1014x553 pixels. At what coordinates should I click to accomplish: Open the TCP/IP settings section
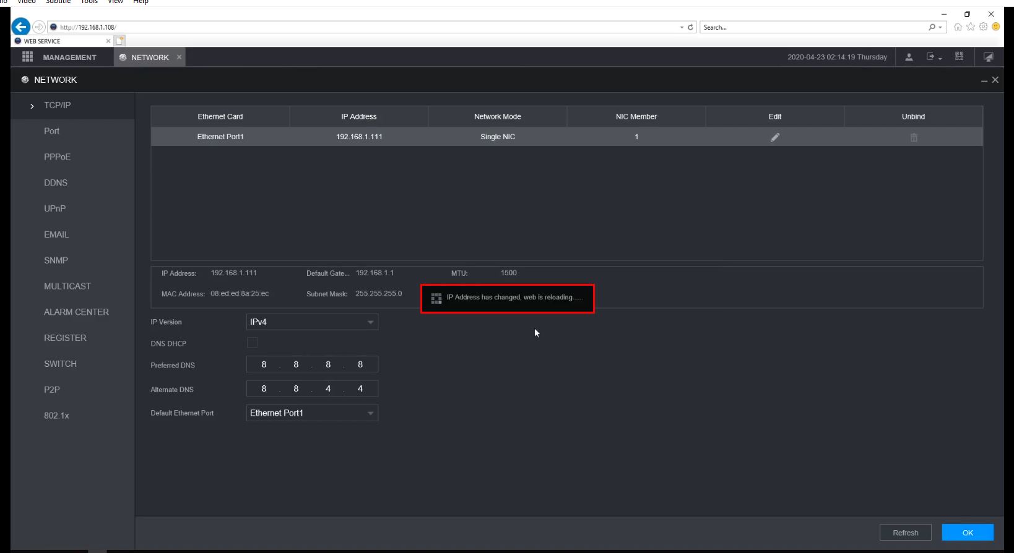pyautogui.click(x=72, y=106)
